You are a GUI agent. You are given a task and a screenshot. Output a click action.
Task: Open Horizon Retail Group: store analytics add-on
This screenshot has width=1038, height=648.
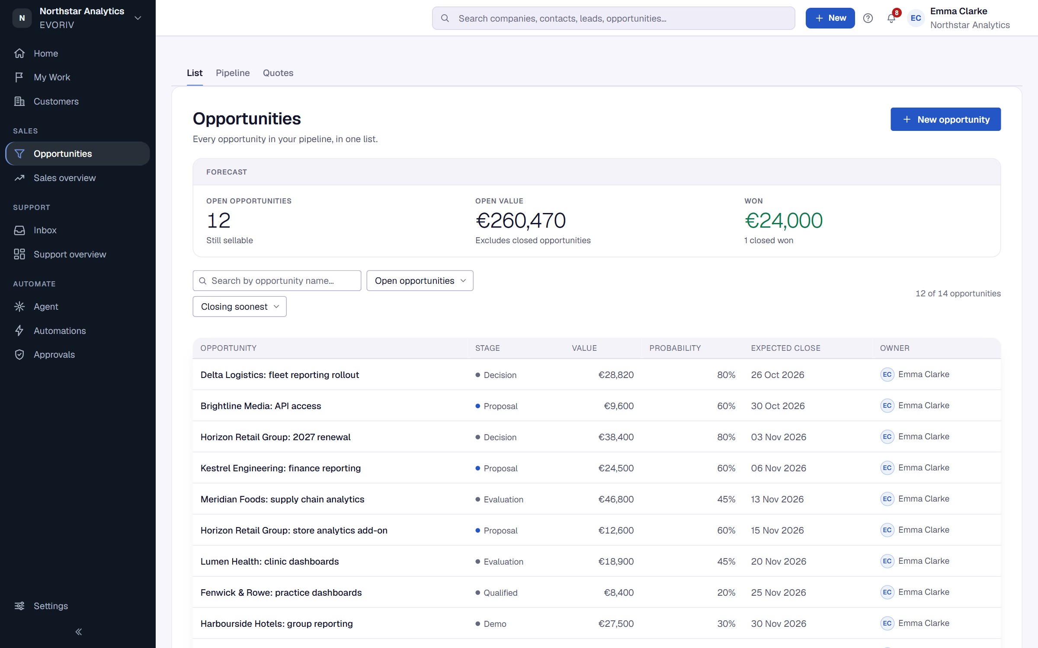coord(294,530)
